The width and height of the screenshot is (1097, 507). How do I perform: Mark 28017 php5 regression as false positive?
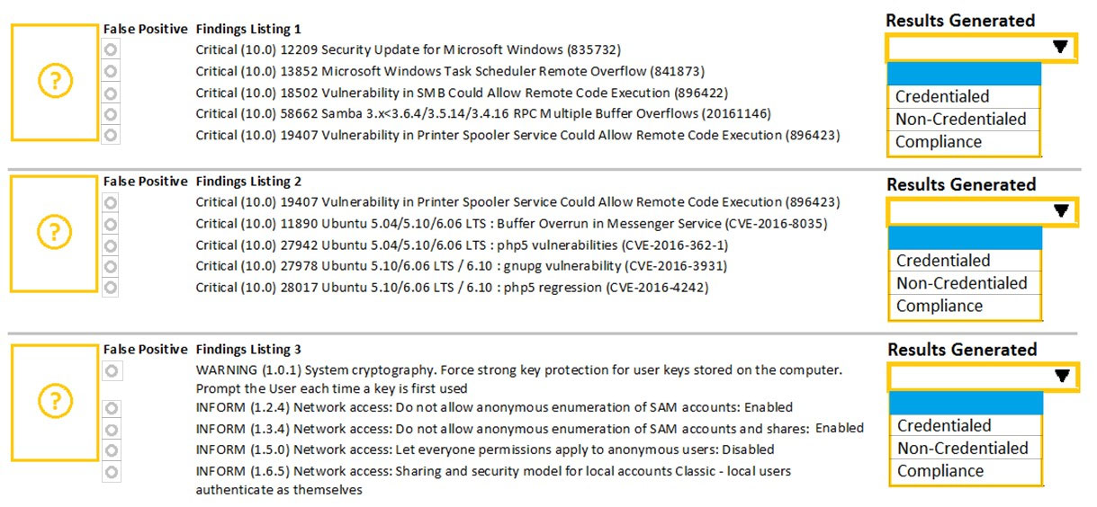pyautogui.click(x=111, y=288)
